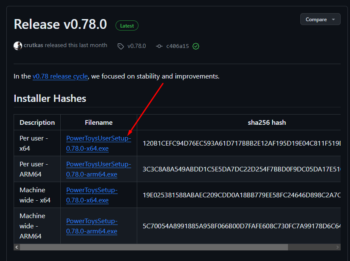Click the scrollbar right arrow
Viewport: 350px width, 261px height.
[x=337, y=247]
